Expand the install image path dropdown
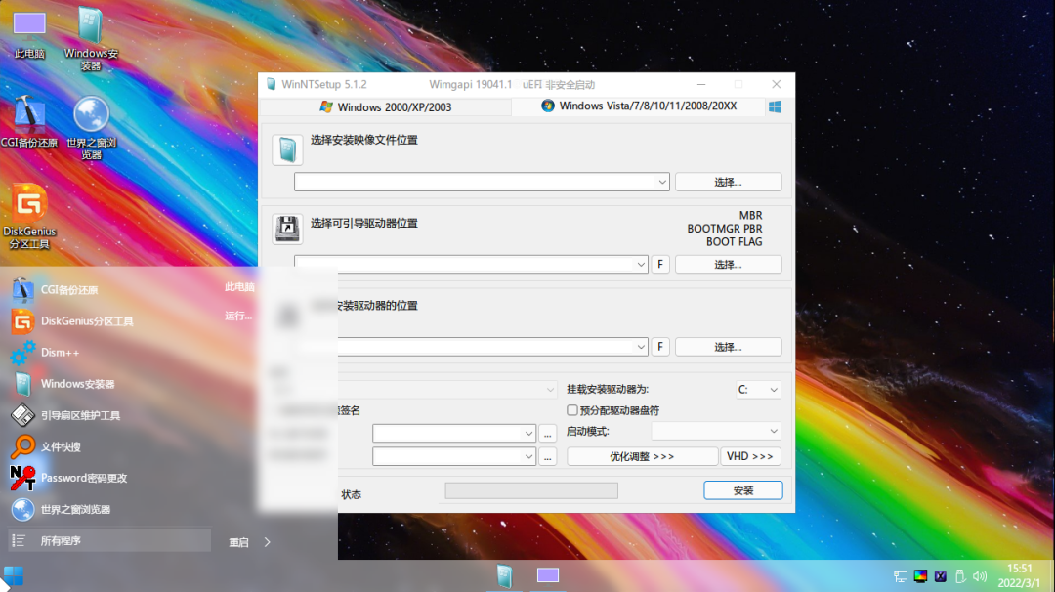The height and width of the screenshot is (592, 1055). [662, 183]
